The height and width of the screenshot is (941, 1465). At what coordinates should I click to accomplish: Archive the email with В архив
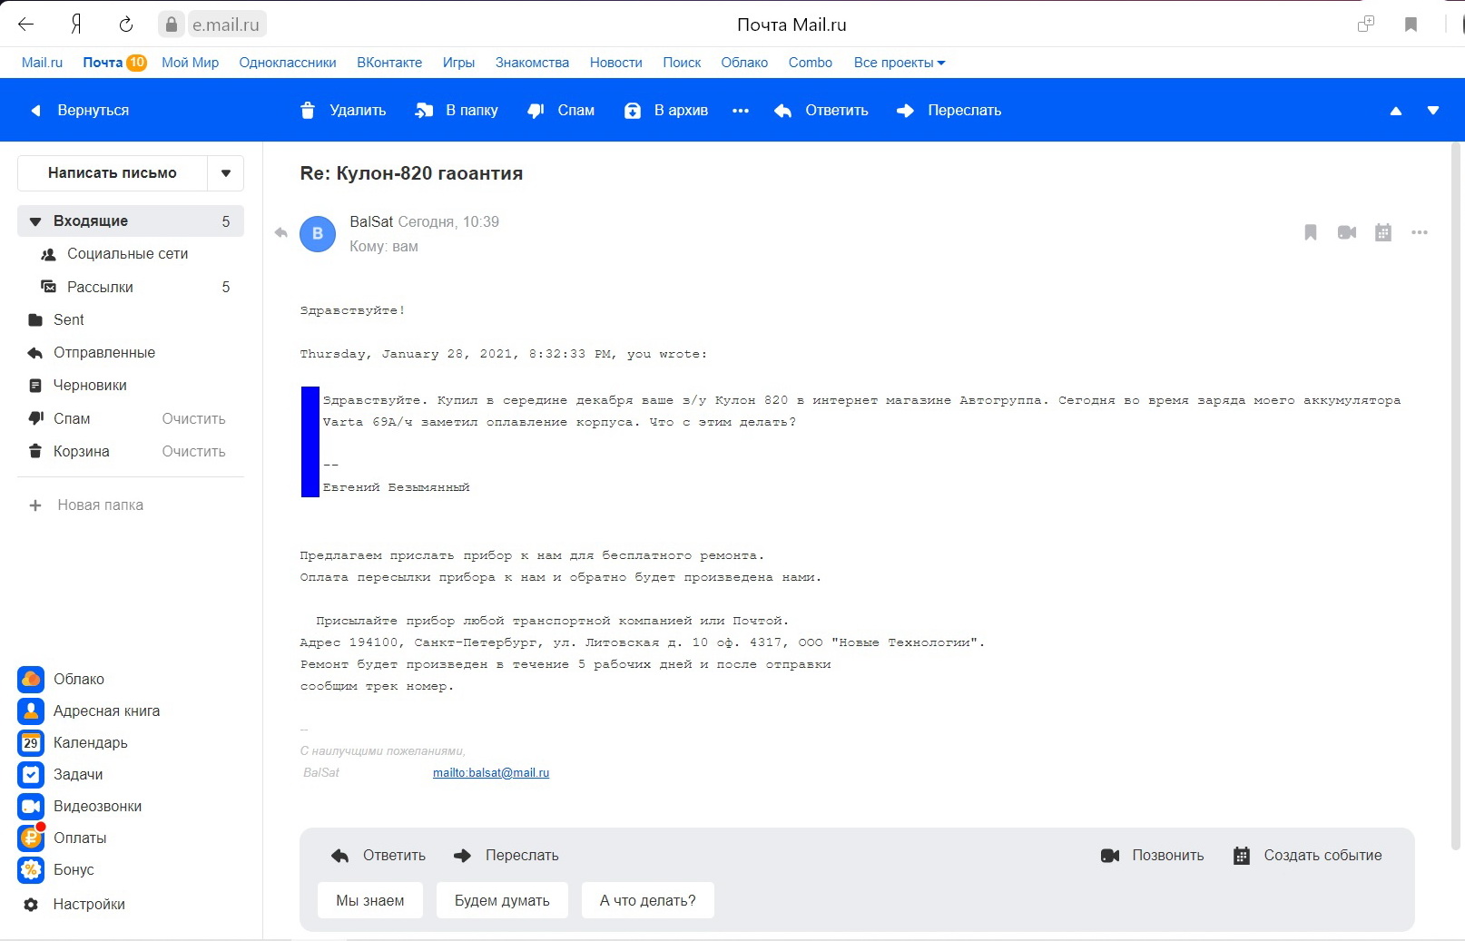tap(666, 111)
